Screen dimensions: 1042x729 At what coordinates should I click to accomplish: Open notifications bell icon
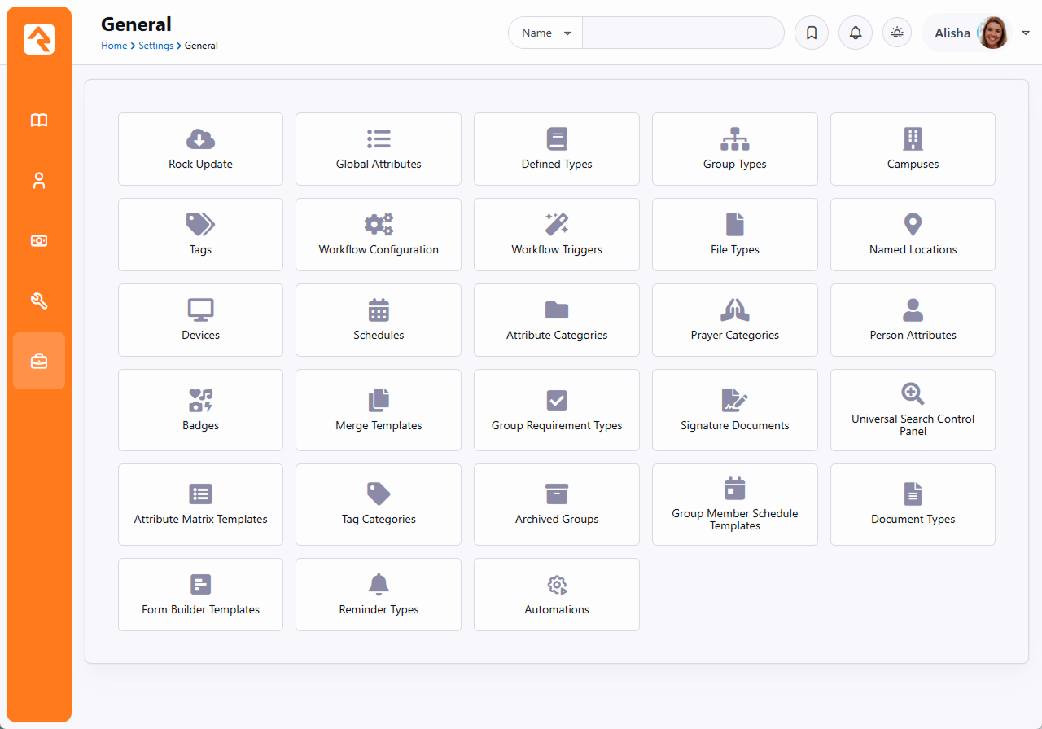click(x=855, y=33)
